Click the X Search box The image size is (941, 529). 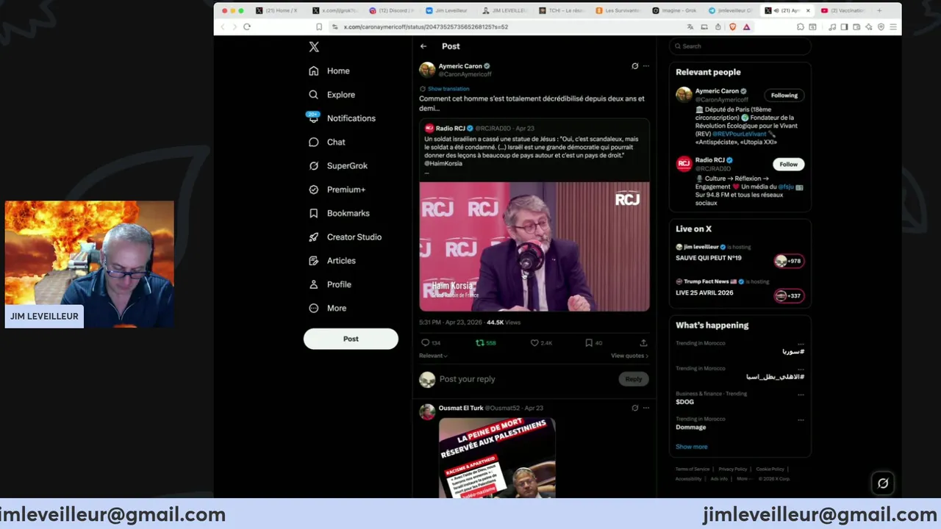coord(740,46)
